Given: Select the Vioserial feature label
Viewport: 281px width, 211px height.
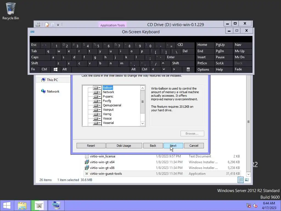Looking at the screenshot, I should point(108,123).
